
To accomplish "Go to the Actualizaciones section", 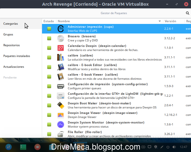I will click(21, 67).
